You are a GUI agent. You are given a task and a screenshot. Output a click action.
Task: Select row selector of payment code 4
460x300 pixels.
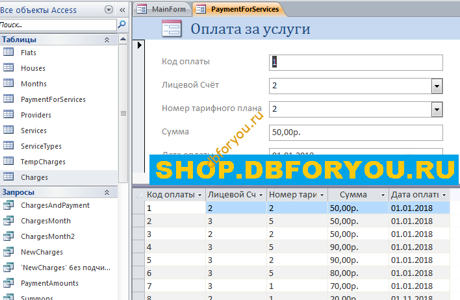[138, 247]
